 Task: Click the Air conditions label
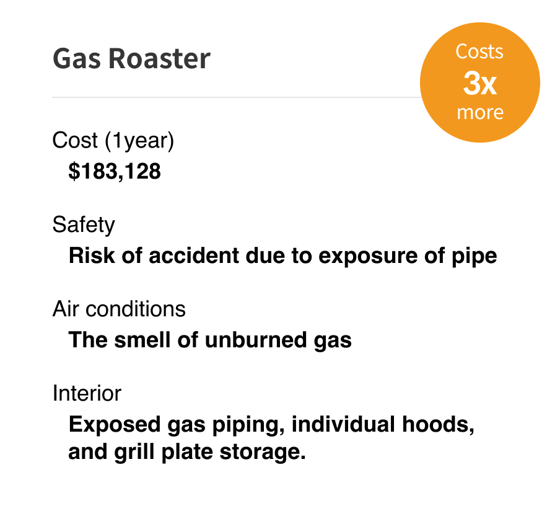point(119,309)
